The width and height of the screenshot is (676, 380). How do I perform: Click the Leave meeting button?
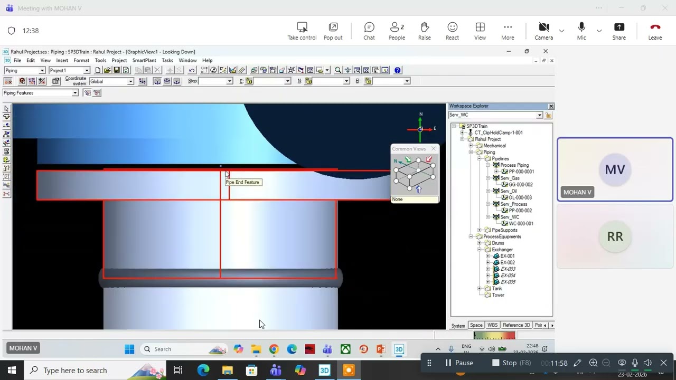(655, 31)
